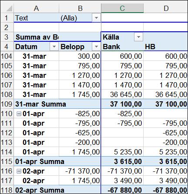
Task: Select row header 115
Action: pyautogui.click(x=7, y=161)
